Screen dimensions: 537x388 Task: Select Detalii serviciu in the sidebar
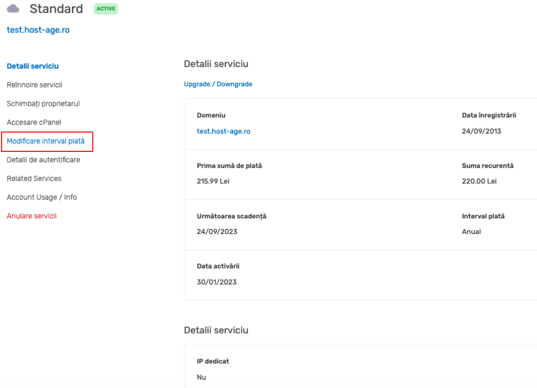(x=33, y=66)
